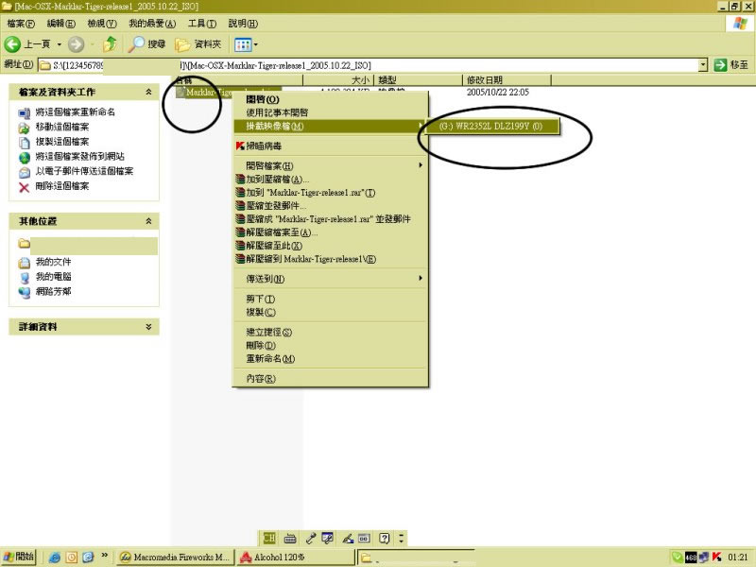
Task: Click 移動這個檔案 task link
Action: point(62,127)
